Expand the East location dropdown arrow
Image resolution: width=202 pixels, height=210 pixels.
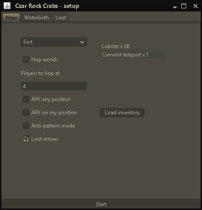(x=82, y=42)
